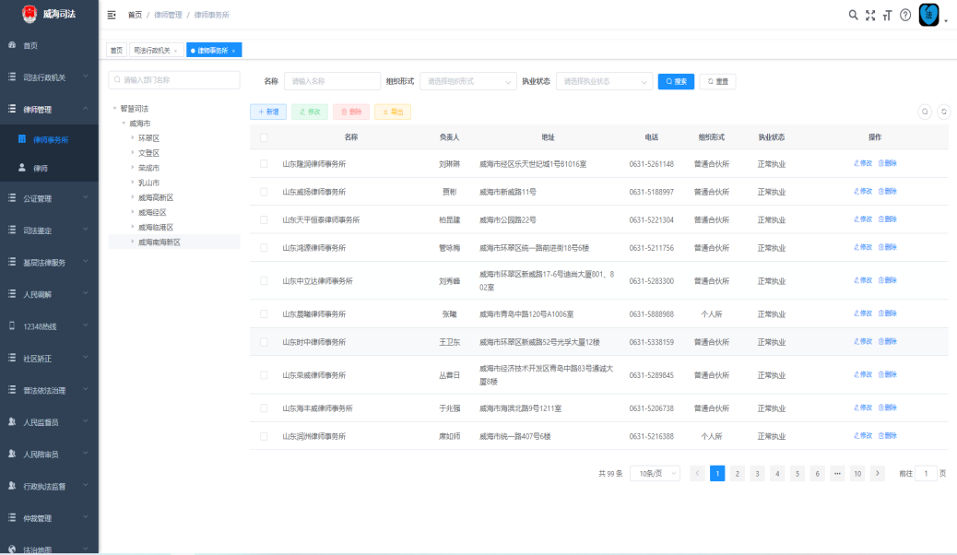This screenshot has height=555, width=957.
Task: Open the font size adjustment icon
Action: [887, 15]
